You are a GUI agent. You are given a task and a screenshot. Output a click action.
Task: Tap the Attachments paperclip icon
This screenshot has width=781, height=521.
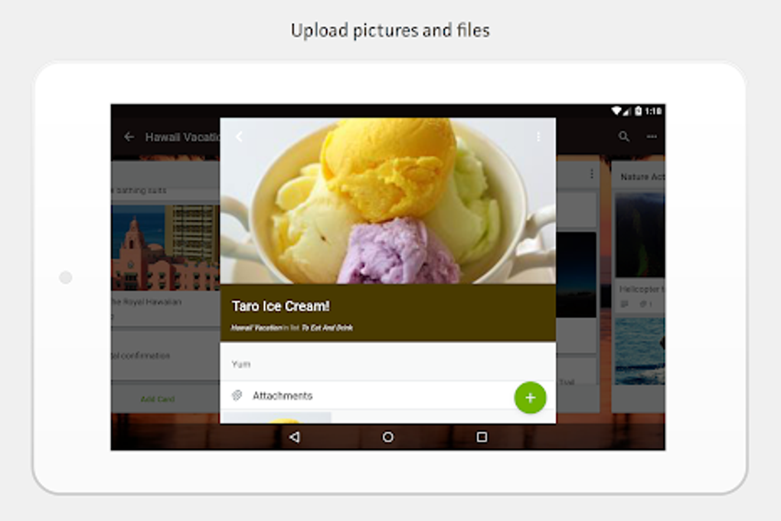238,395
